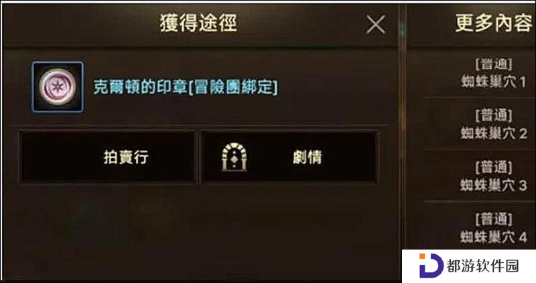This screenshot has height=283, width=536.
Task: Click the [普通] tag above 蜘蛛巢穴 2
Action: tap(494, 116)
